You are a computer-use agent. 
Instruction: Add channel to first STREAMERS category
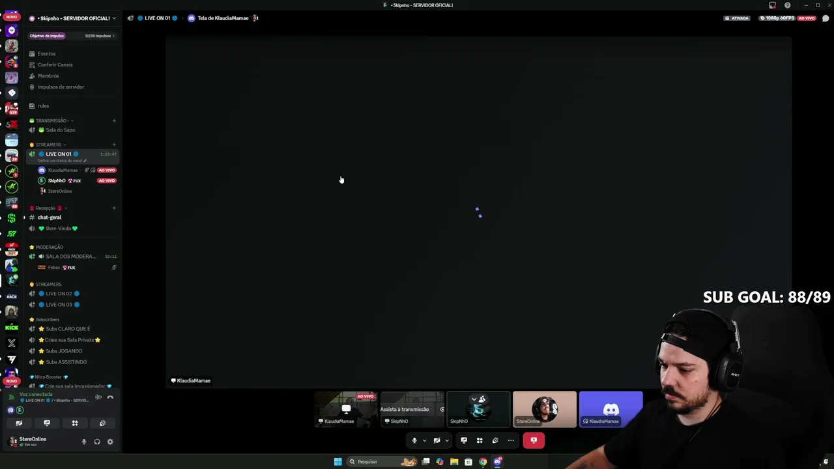tap(114, 145)
